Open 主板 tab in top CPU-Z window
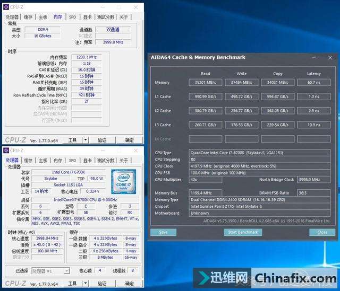Screen dimensions: 340x291 tap(43, 17)
